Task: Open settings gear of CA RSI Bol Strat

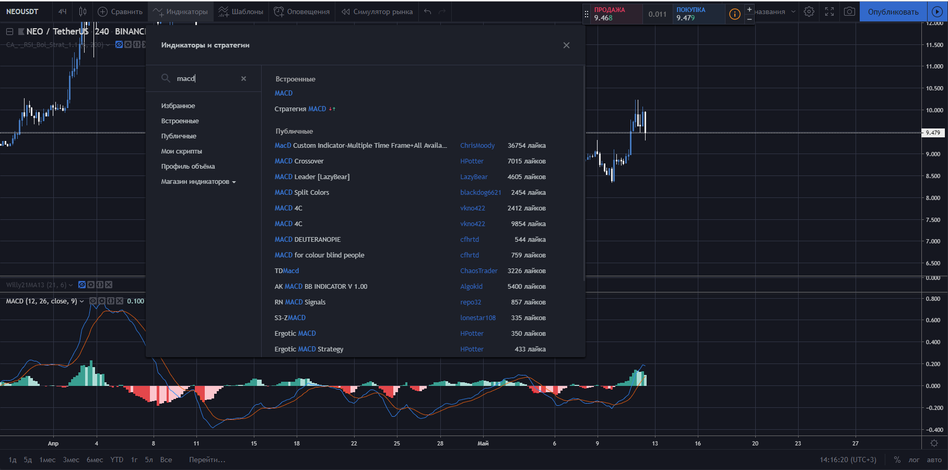Action: (128, 44)
